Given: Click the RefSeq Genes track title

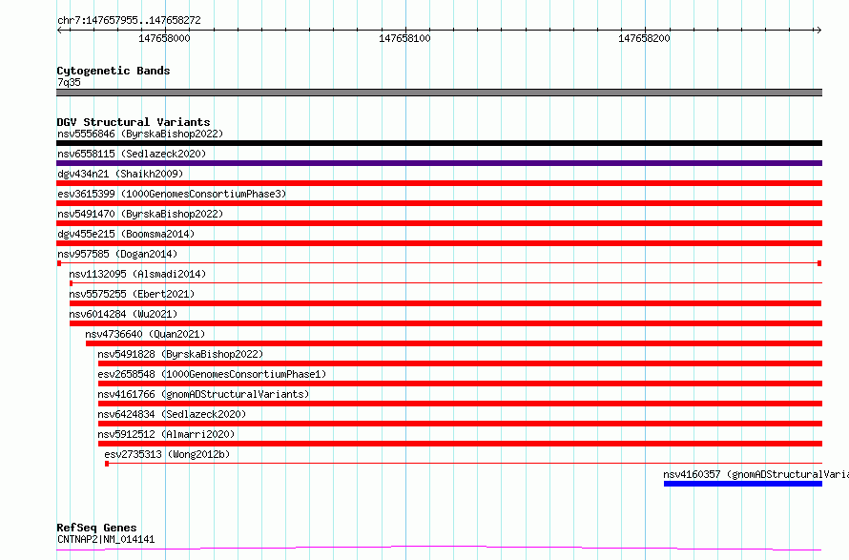Looking at the screenshot, I should (96, 528).
